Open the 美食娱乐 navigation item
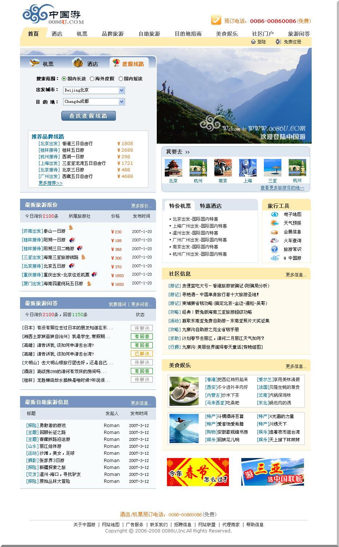This screenshot has height=547, width=339. (227, 34)
